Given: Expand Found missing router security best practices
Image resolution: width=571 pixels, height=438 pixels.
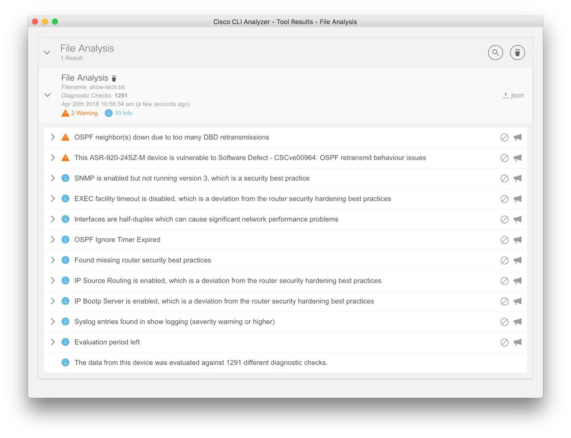Looking at the screenshot, I should point(53,260).
